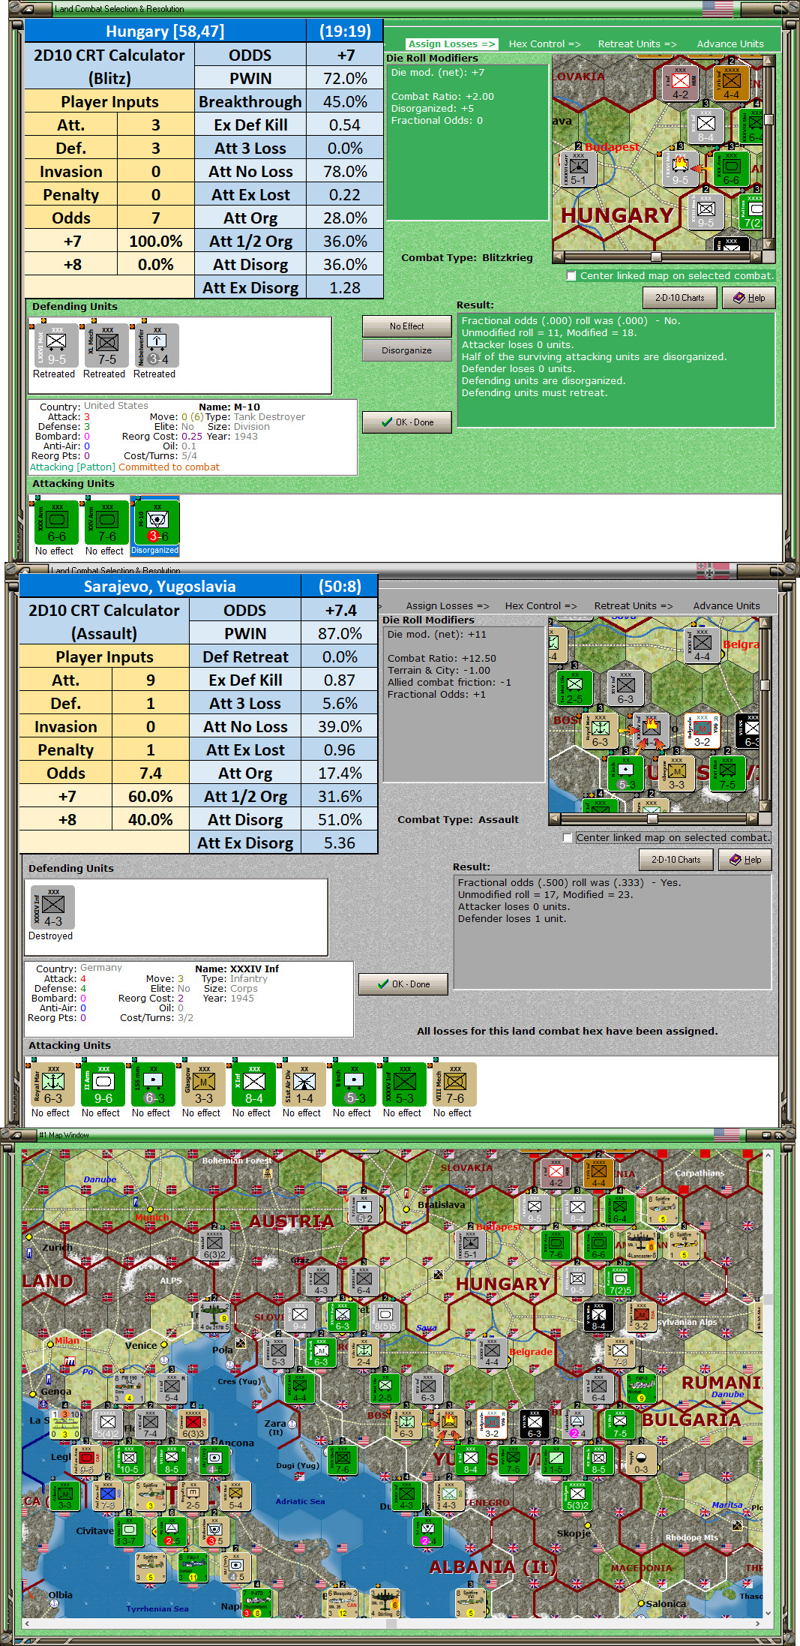Viewport: 800px width, 1646px height.
Task: Click the No Effect button
Action: 407,326
